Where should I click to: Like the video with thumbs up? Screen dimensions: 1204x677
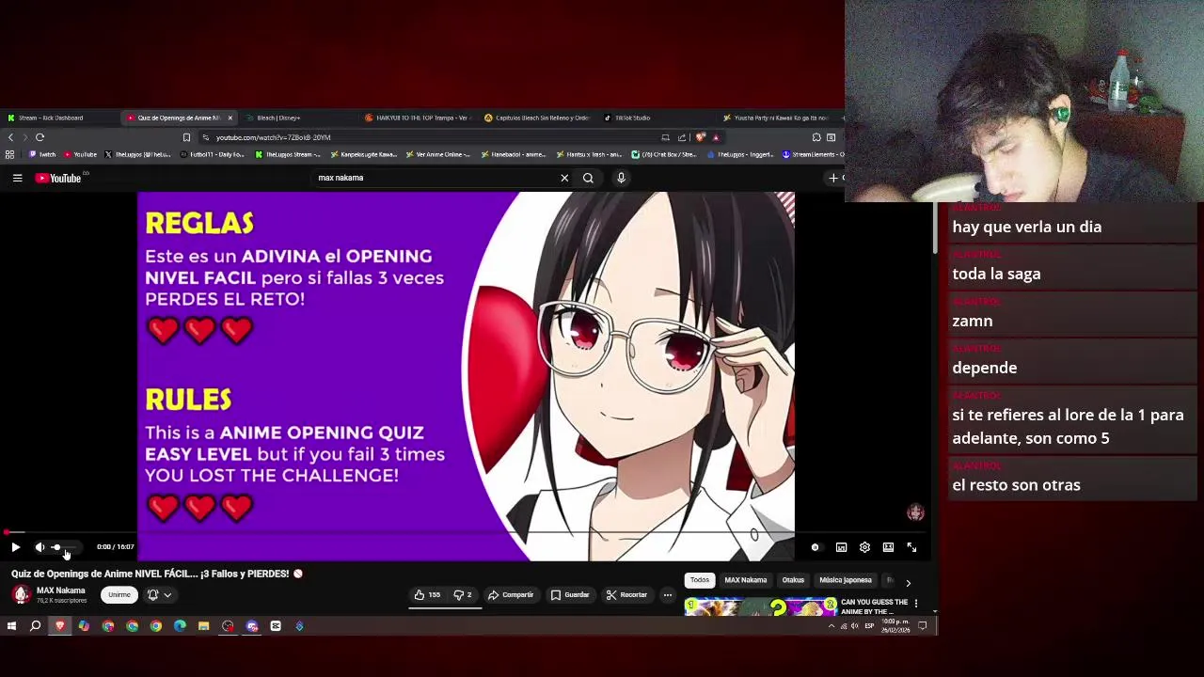click(x=427, y=594)
